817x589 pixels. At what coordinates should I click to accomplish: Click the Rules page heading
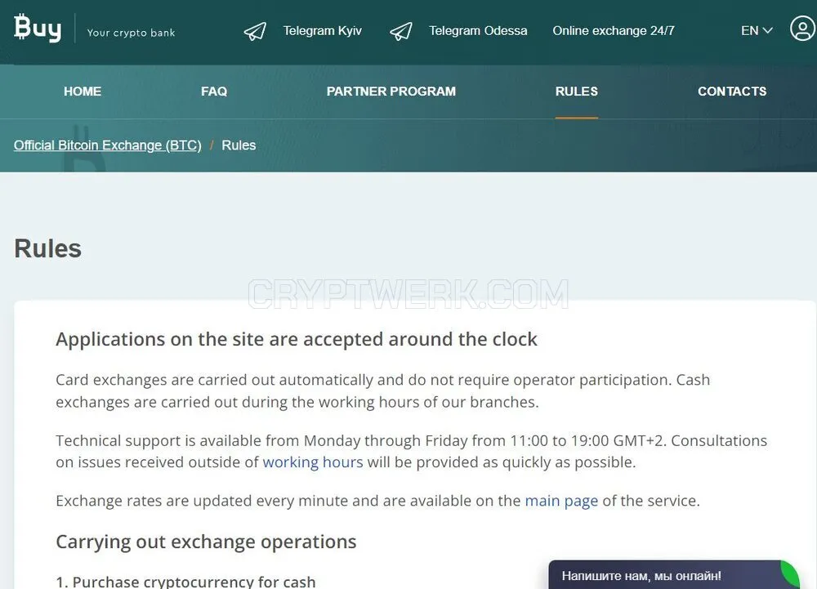48,248
